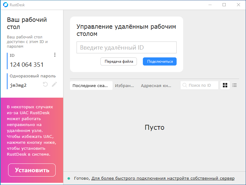Viewport: 246px width, 185px height.
Task: Switch to list view of sessions
Action: (234, 85)
